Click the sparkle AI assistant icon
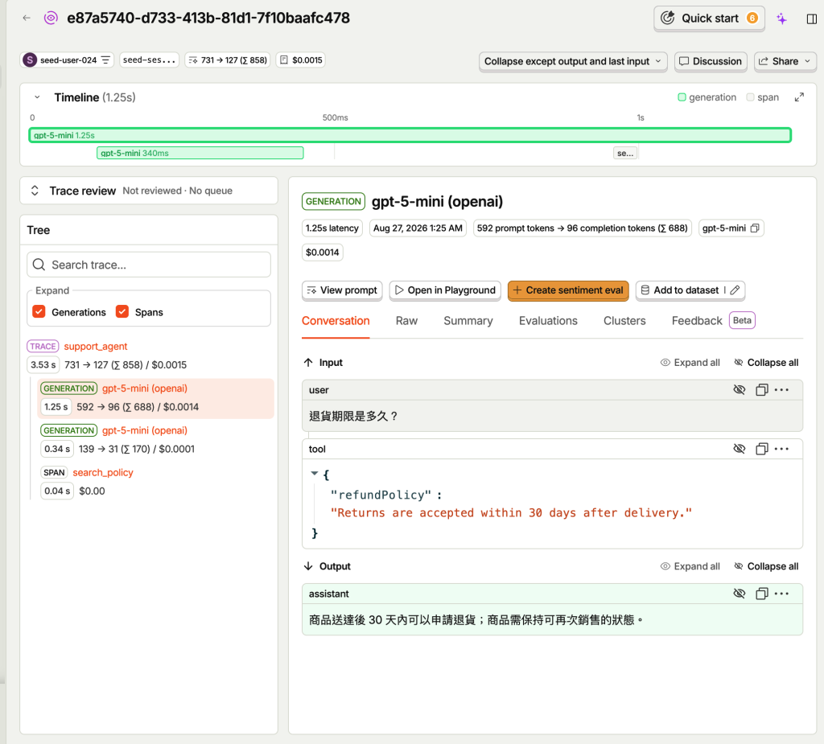 click(x=781, y=19)
